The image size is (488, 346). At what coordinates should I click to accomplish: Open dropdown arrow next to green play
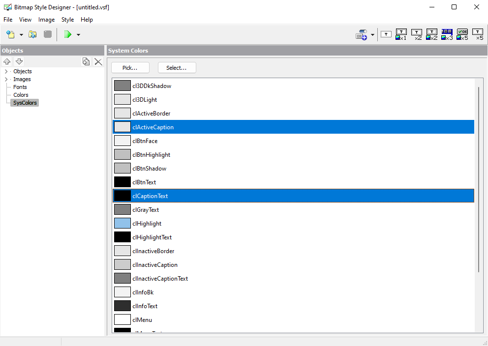pos(78,35)
